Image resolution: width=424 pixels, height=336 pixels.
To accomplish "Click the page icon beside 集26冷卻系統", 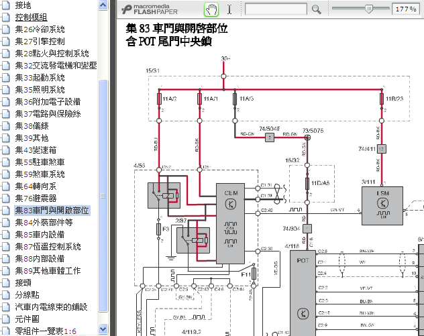I will coord(5,30).
